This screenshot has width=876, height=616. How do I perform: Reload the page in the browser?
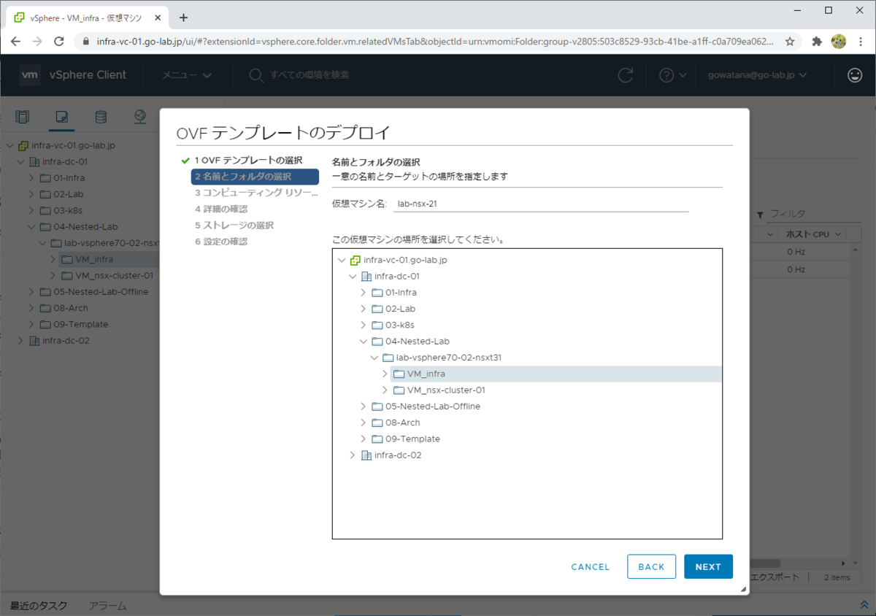click(60, 42)
